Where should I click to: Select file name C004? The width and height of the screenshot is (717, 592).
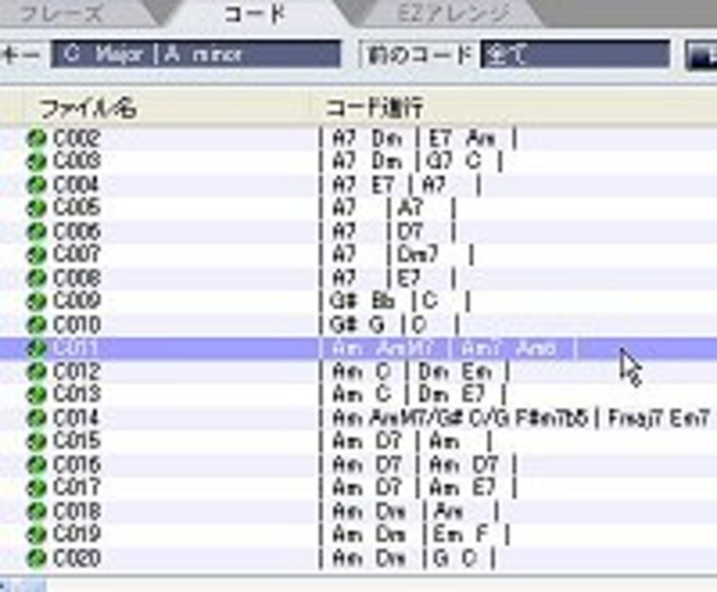(76, 185)
